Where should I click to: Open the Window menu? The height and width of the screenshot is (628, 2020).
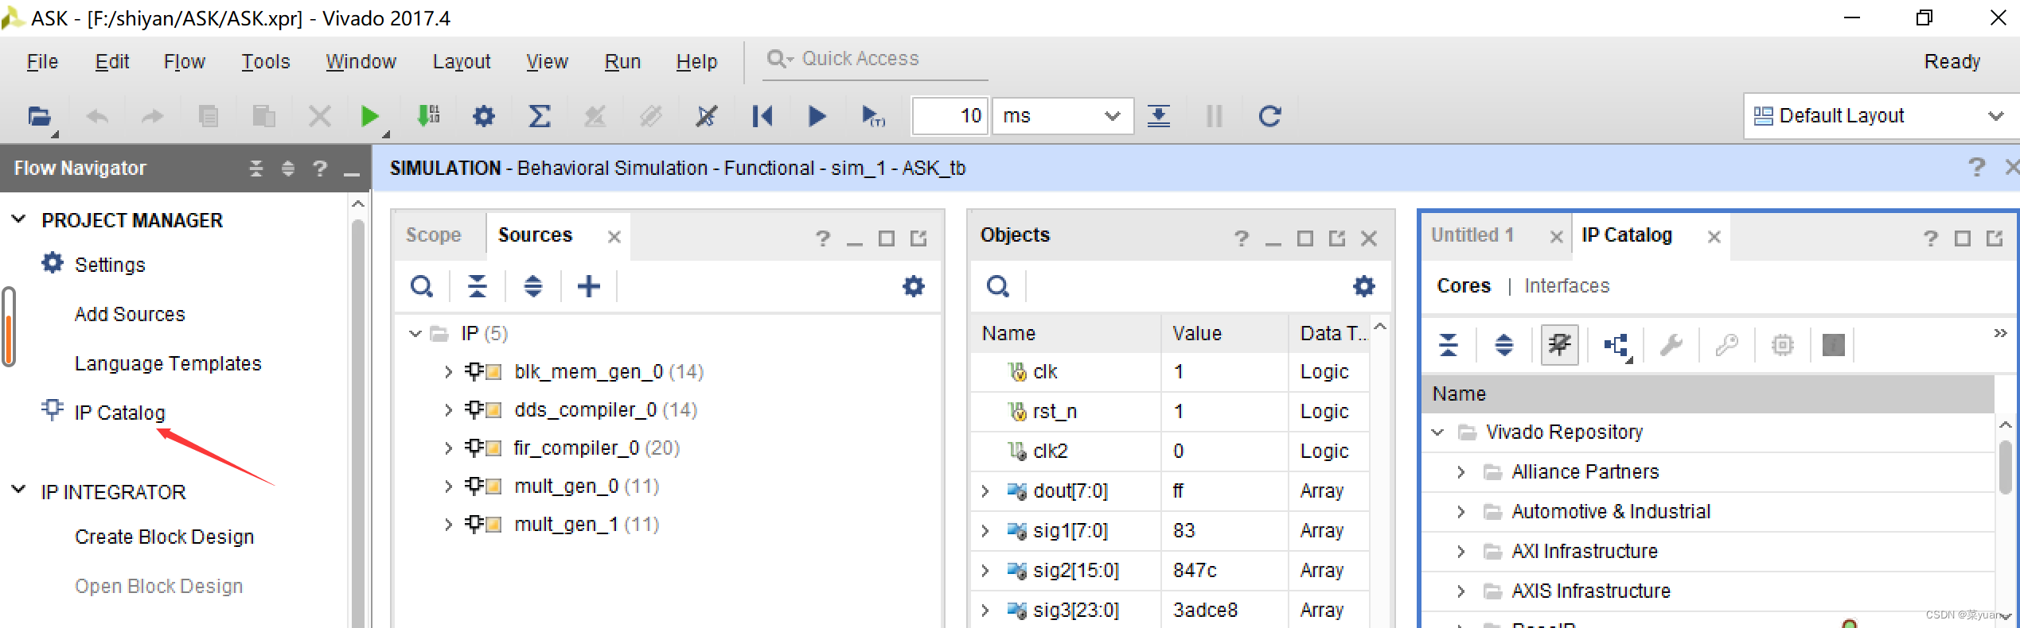(361, 61)
